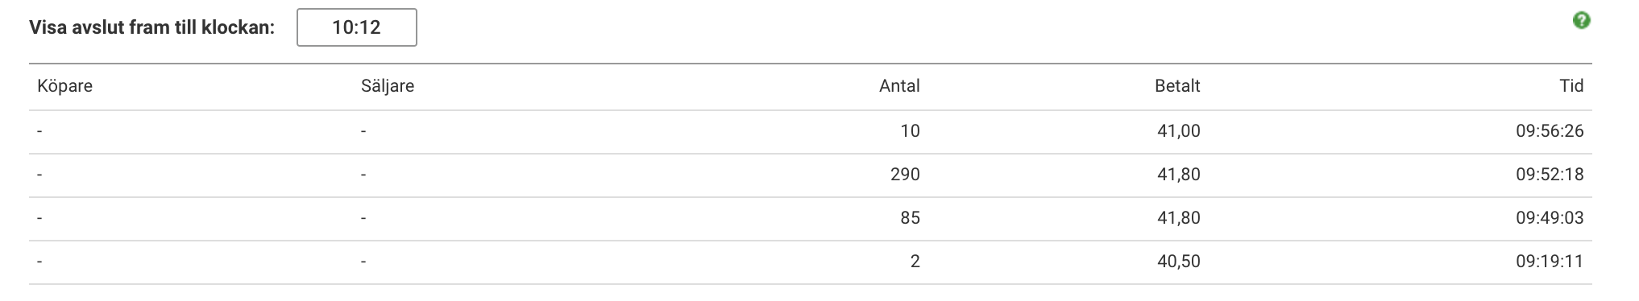Click the price 41,00 cell
This screenshot has height=301, width=1639.
1179,131
